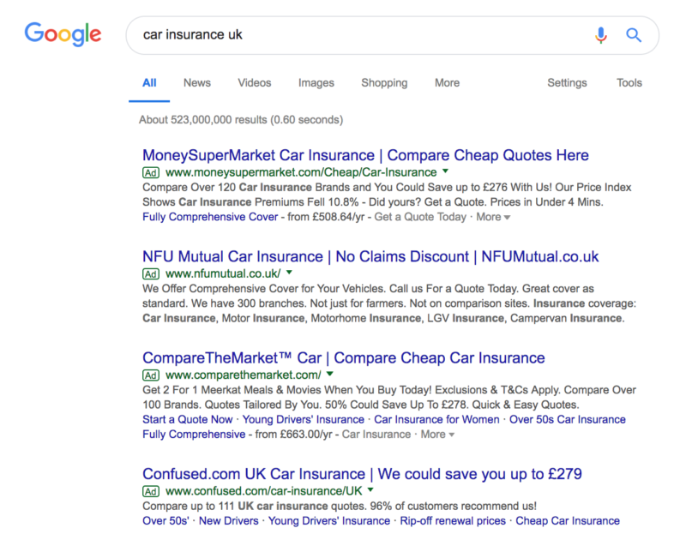Open CompareTheMarket Car ad headline
The height and width of the screenshot is (552, 686).
[344, 357]
